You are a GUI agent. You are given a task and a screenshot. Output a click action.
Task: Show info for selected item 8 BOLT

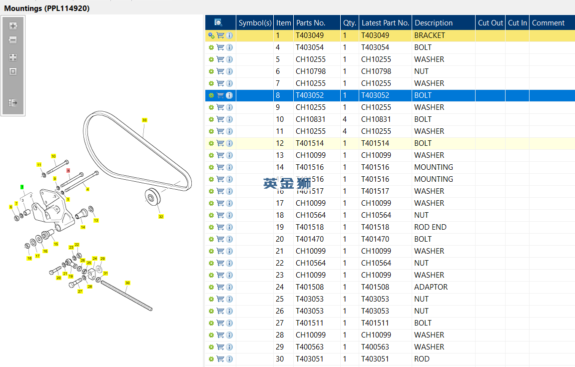coord(229,95)
